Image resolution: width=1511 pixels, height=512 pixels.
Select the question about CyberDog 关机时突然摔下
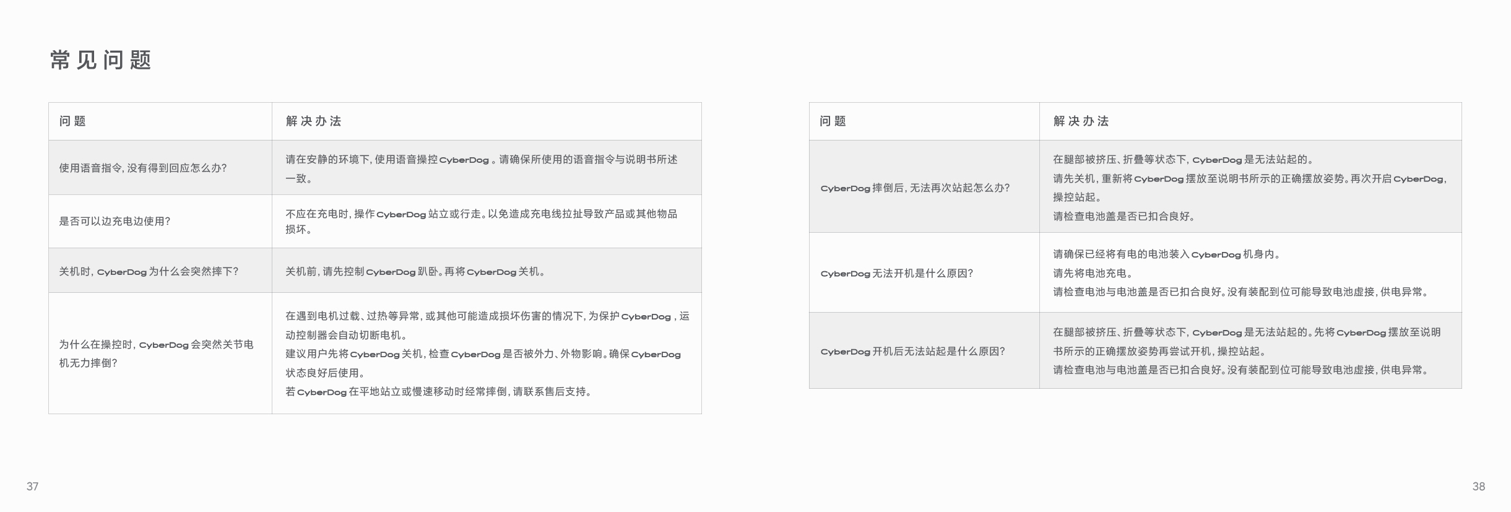149,271
